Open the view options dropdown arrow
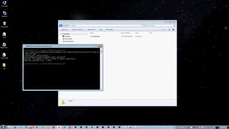Image resolution: width=229 pixels, height=129 pixels. coord(165,29)
